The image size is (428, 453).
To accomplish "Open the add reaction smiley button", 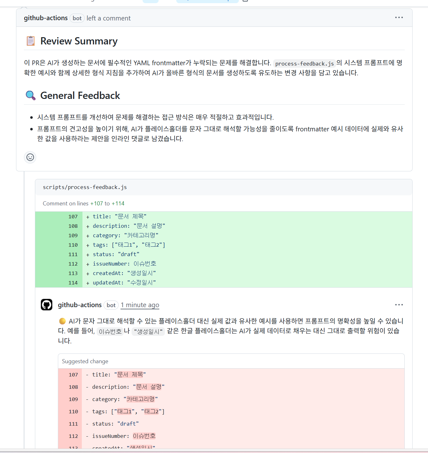I will click(x=30, y=157).
